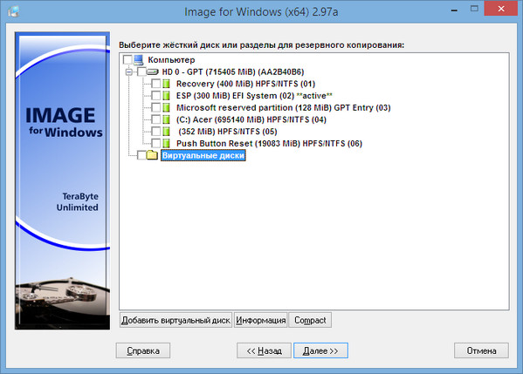Select (C:) Acer (695140 MiB) row text
This screenshot has height=374, width=523.
251,120
